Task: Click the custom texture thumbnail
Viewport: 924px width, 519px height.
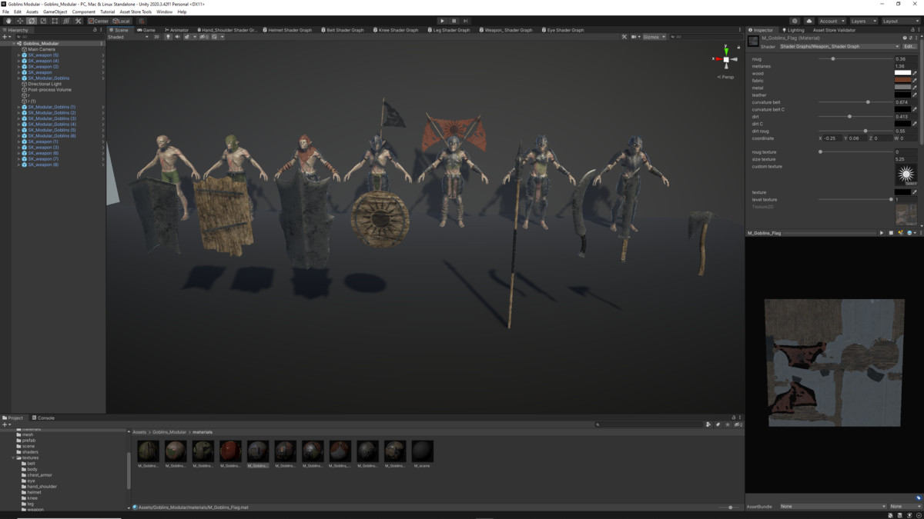Action: pyautogui.click(x=906, y=175)
